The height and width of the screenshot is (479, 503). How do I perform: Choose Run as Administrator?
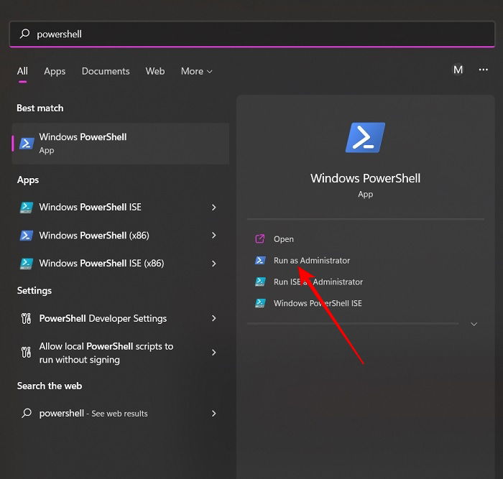(x=311, y=261)
